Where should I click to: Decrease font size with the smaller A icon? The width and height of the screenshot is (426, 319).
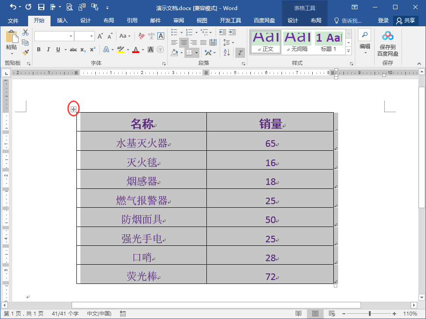[110, 36]
